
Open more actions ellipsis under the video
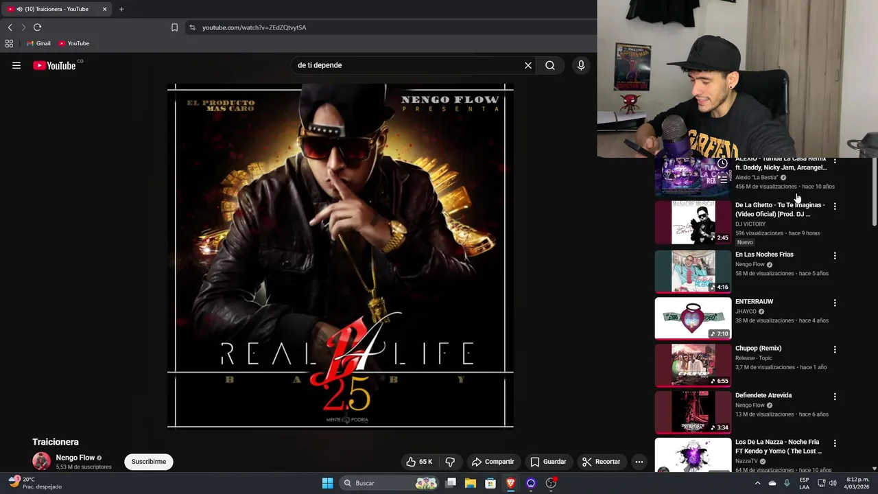pyautogui.click(x=639, y=462)
